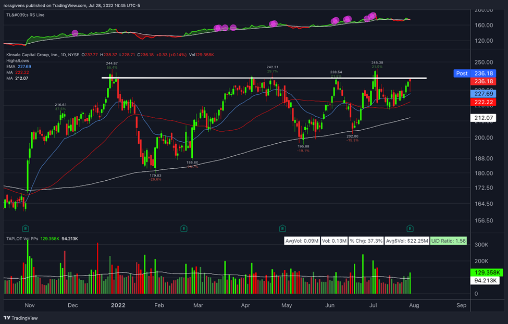Screen dimensions: 508x324
Task: Click the 216.61 swing high label
Action: point(60,105)
